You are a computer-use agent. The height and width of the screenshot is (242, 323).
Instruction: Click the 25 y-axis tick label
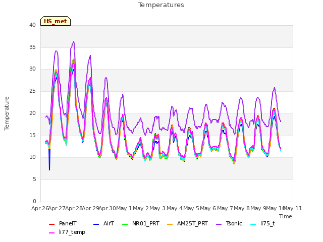32,91
